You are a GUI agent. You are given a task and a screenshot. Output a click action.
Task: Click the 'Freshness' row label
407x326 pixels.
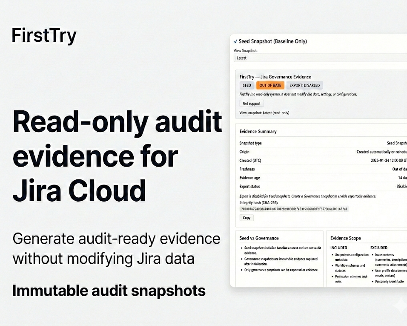pyautogui.click(x=247, y=169)
